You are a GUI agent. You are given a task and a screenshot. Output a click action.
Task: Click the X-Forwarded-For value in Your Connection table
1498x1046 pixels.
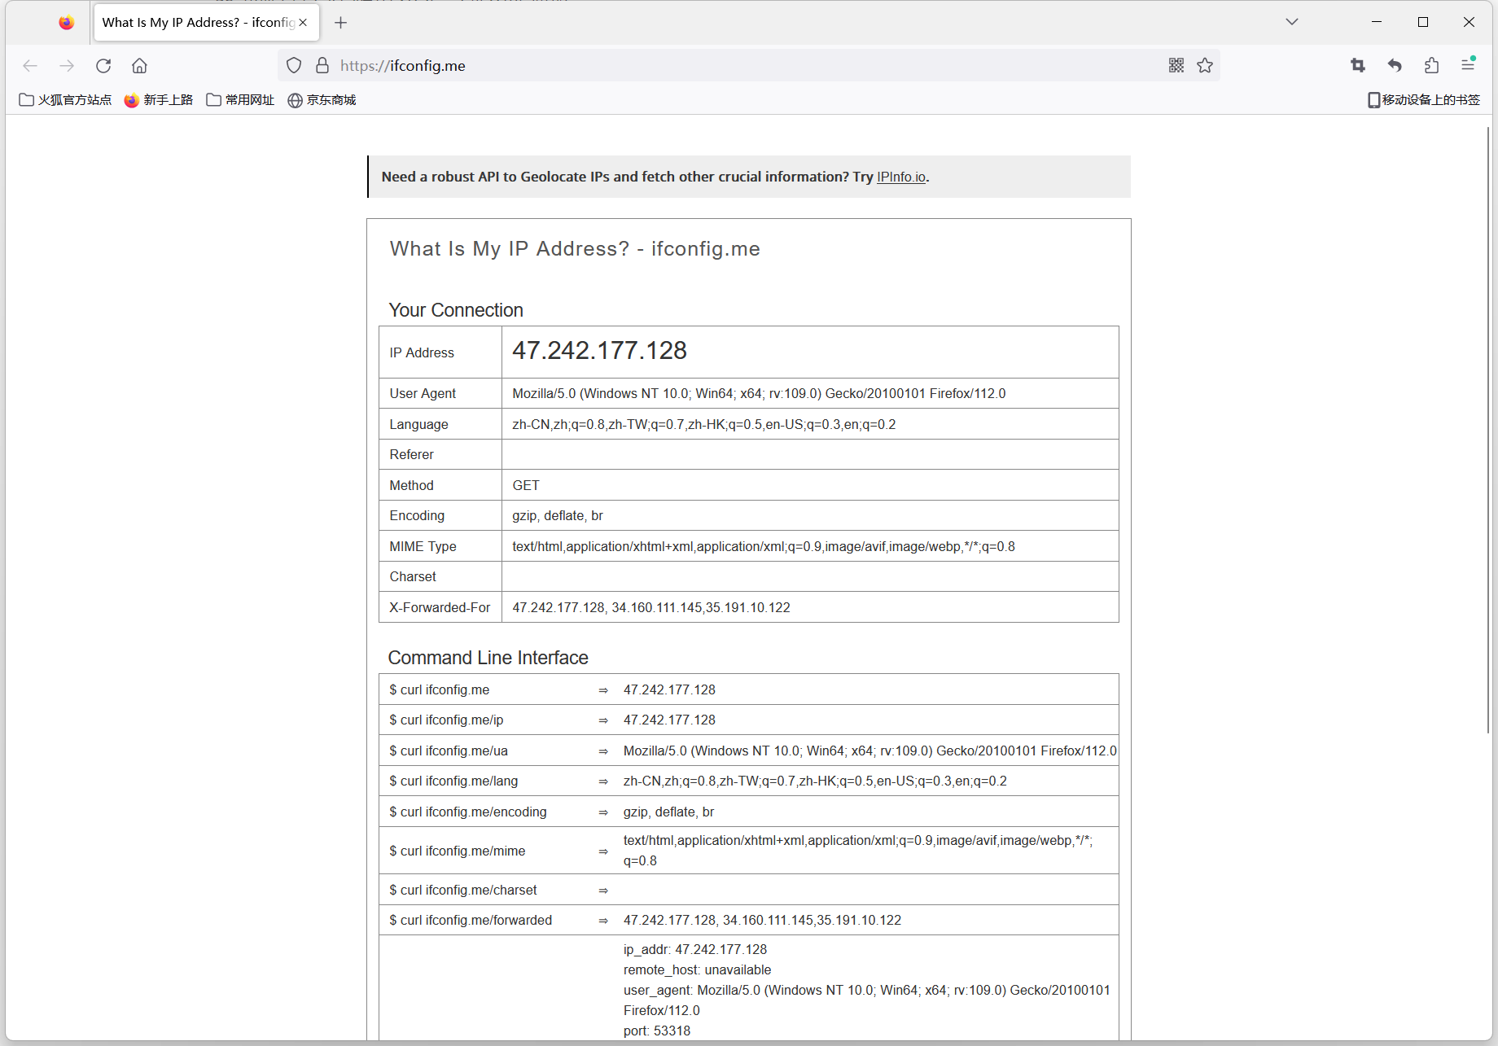[651, 607]
